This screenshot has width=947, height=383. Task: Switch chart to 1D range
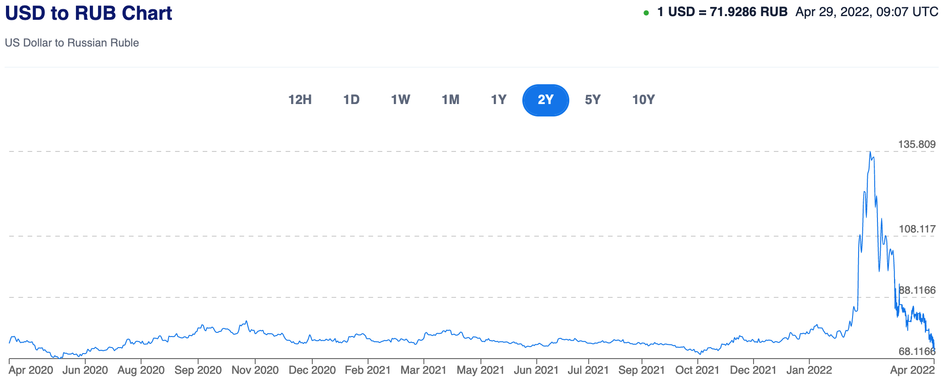tap(351, 100)
